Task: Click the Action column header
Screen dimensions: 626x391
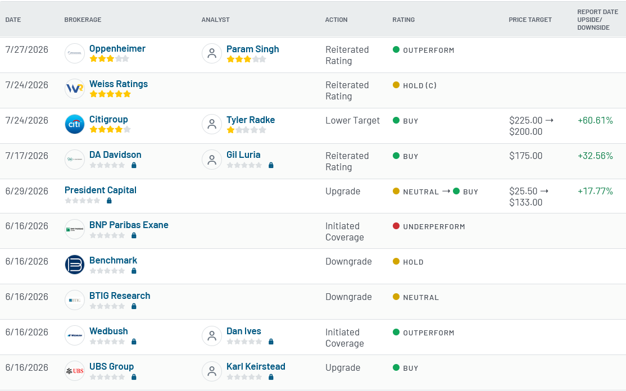Action: point(336,20)
